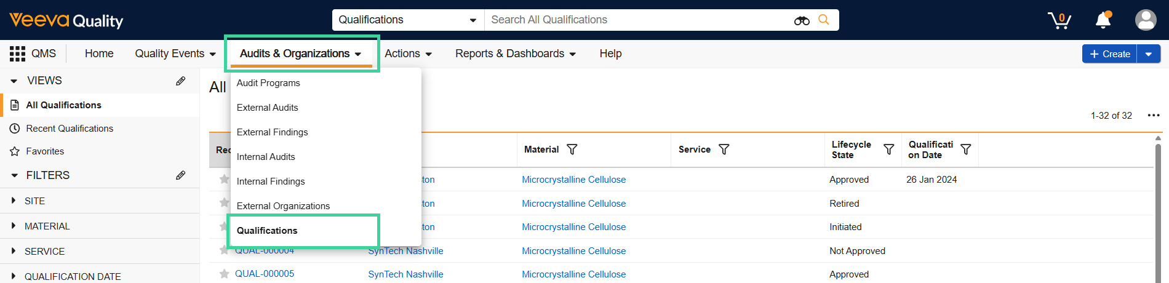Filter the Service column

tap(724, 149)
